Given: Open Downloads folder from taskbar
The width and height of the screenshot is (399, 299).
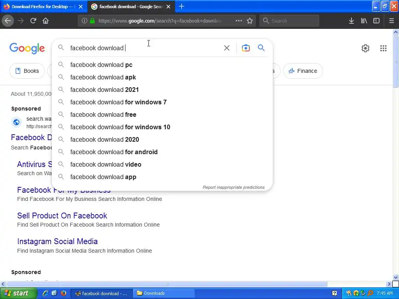Looking at the screenshot, I should [164, 293].
